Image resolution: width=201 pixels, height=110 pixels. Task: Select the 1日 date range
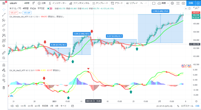pyautogui.click(x=12, y=106)
